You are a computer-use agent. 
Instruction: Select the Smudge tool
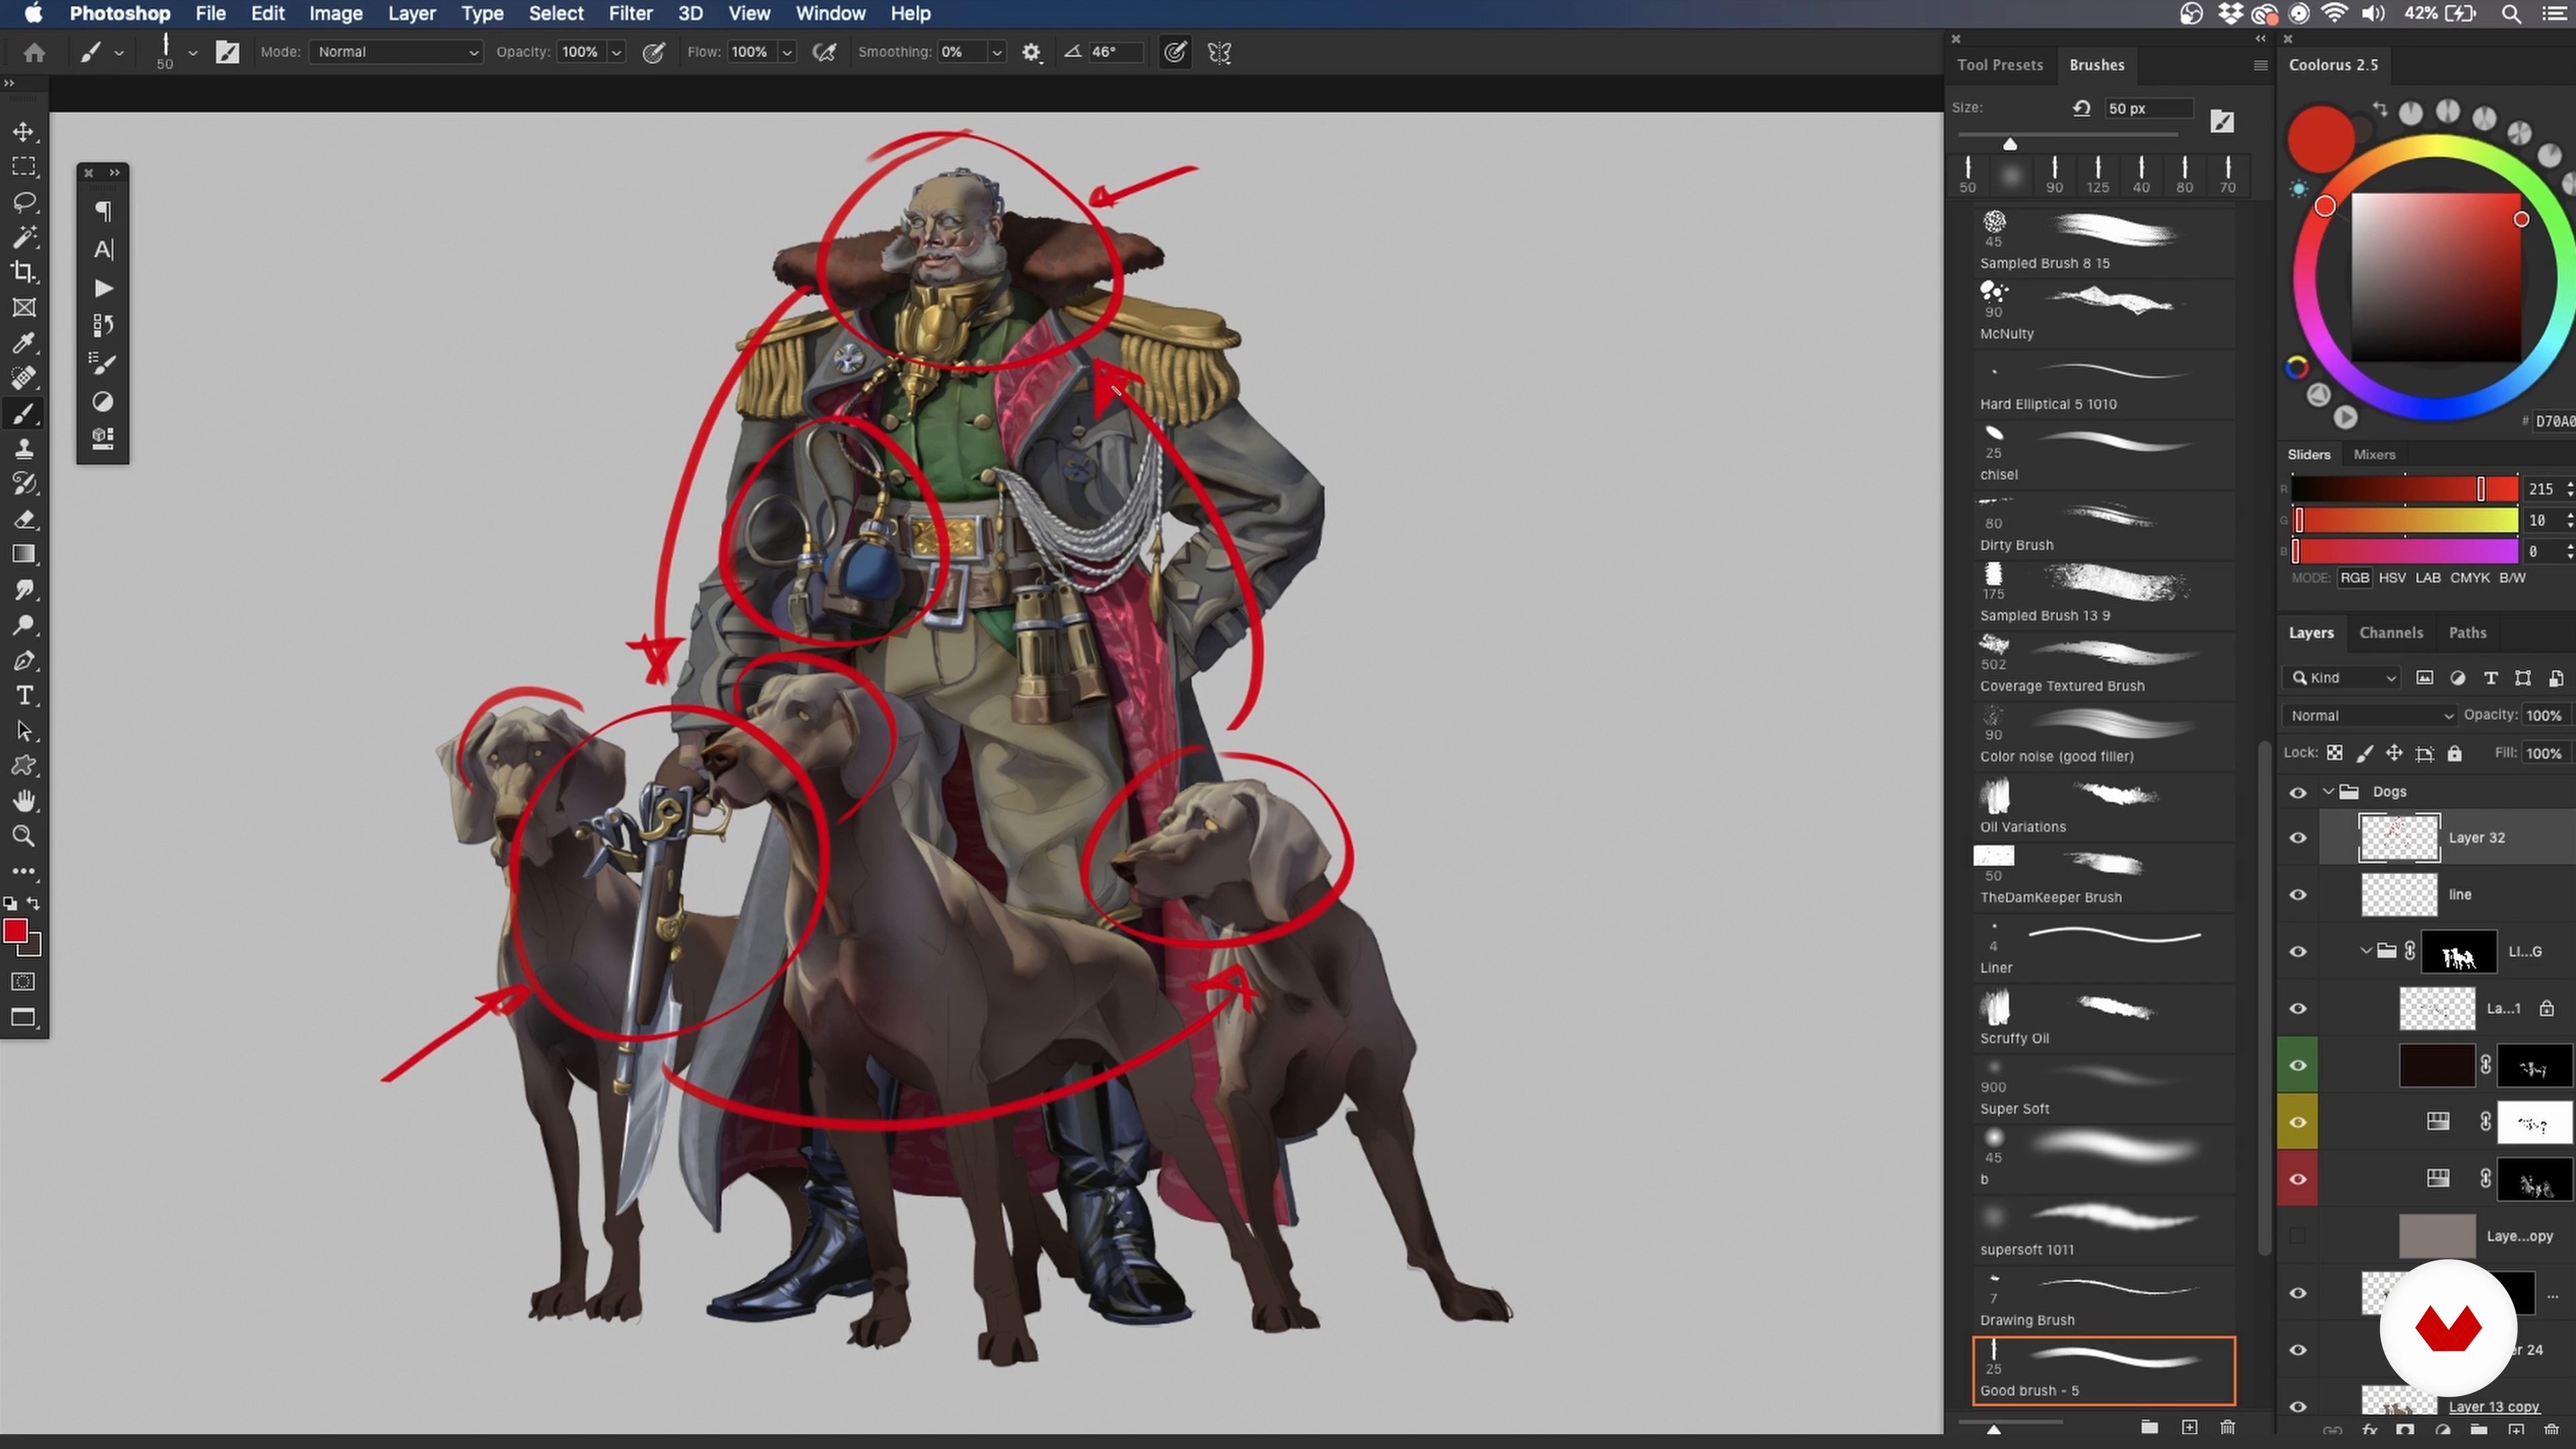(x=24, y=589)
